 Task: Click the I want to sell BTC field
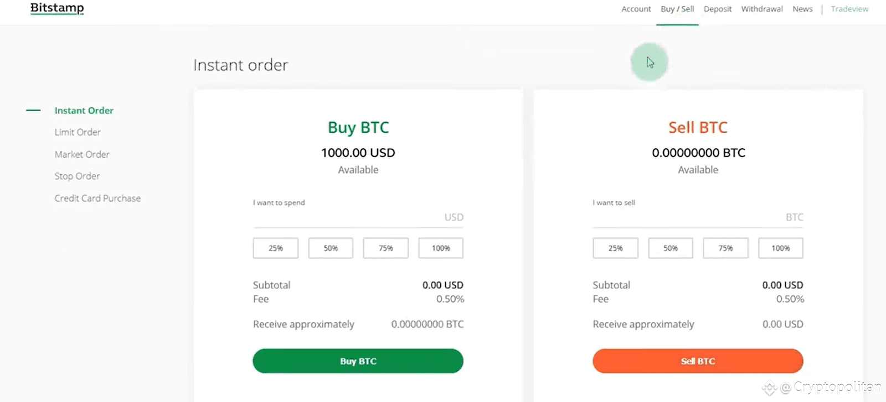(x=698, y=217)
